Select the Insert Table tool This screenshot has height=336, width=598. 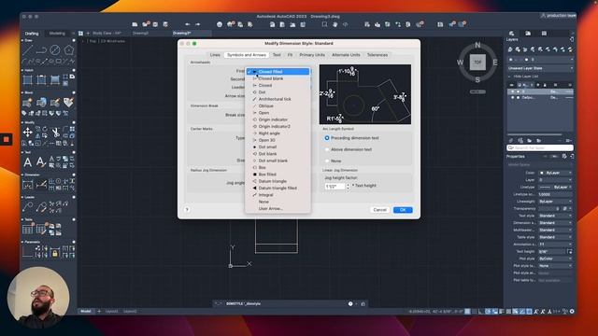point(27,229)
